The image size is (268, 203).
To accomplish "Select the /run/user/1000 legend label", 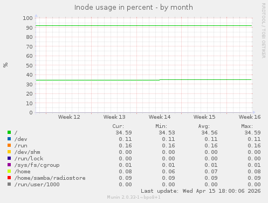I will click(37, 185).
